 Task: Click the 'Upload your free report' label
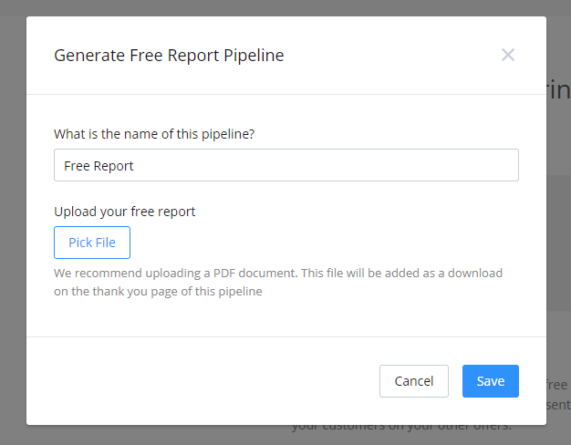pyautogui.click(x=124, y=212)
